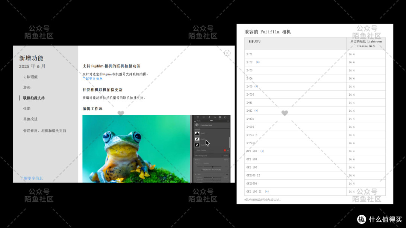
Task: Click the 2025 年 6 月 date text
Action: tap(32, 66)
